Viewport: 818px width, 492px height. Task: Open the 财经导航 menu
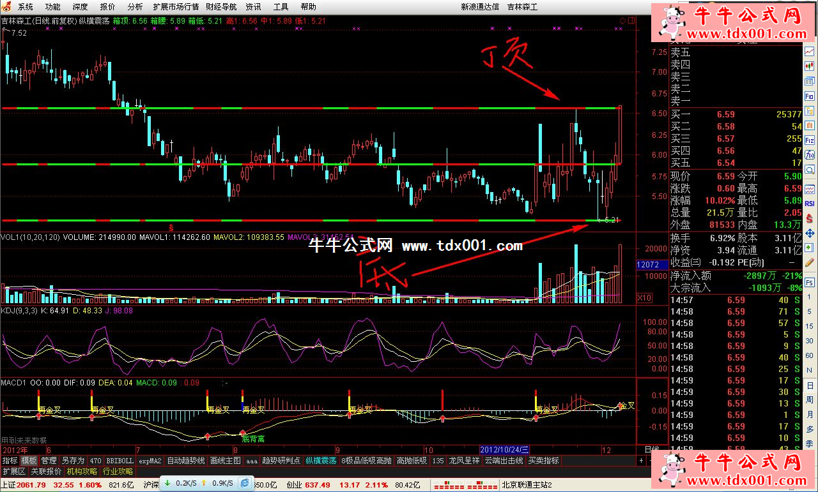[x=221, y=7]
